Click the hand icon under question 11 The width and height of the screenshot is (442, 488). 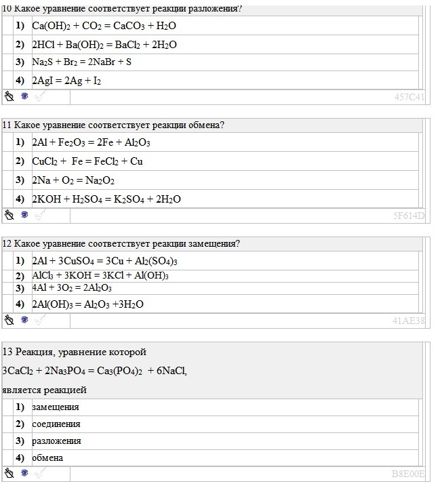coord(9,215)
